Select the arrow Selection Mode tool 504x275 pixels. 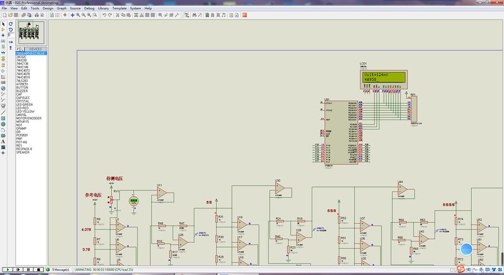pyautogui.click(x=3, y=24)
